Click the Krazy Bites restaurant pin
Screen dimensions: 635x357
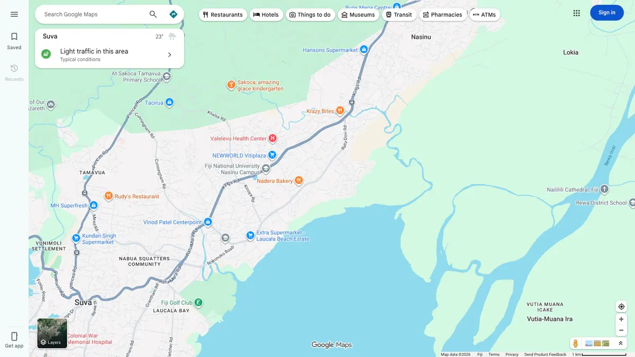(x=340, y=111)
